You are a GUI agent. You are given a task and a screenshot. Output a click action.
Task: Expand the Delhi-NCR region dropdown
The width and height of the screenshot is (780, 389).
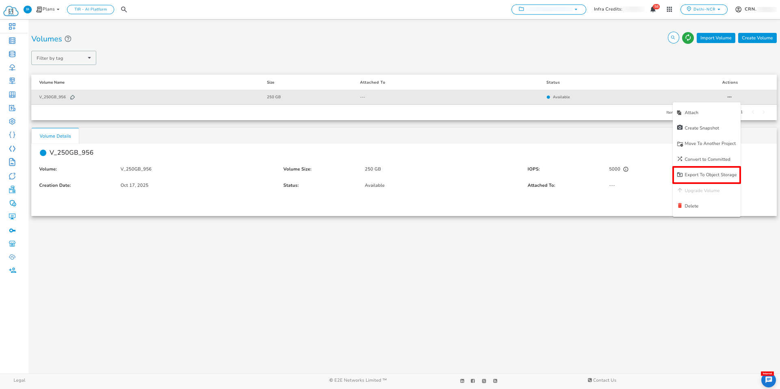[x=704, y=9]
